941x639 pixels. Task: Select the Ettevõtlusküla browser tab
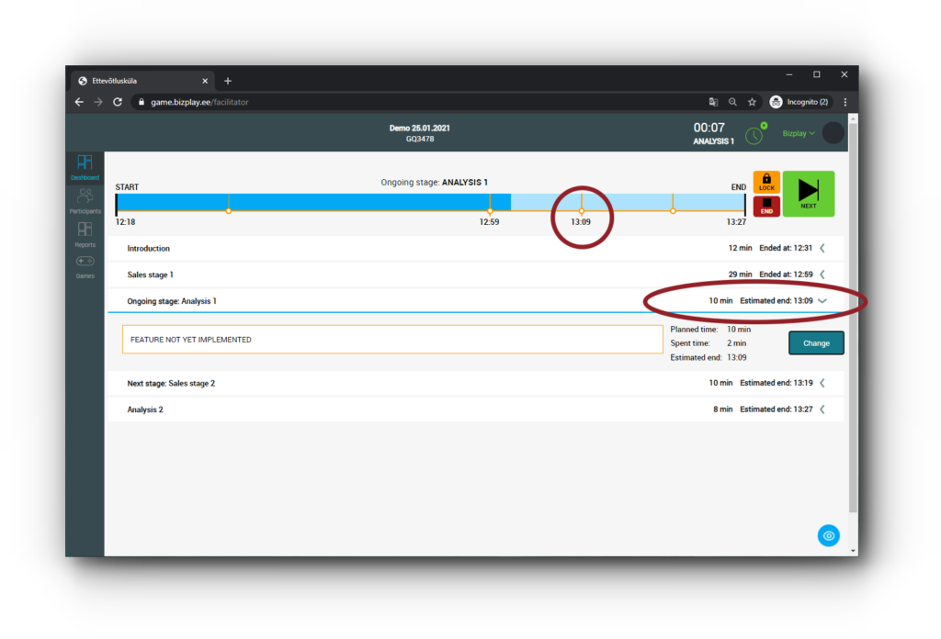(x=138, y=81)
